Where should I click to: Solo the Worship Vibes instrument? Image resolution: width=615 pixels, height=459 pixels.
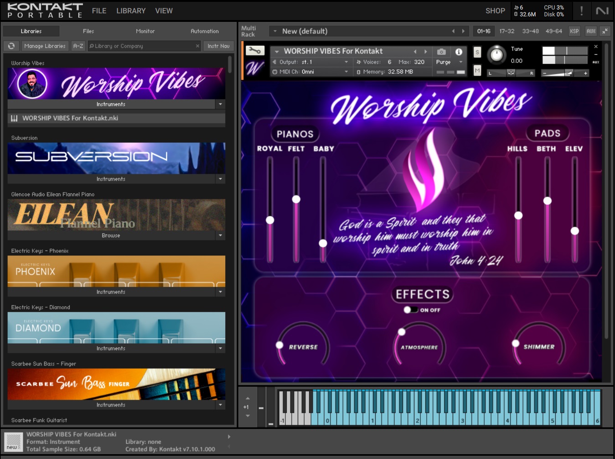click(x=477, y=52)
